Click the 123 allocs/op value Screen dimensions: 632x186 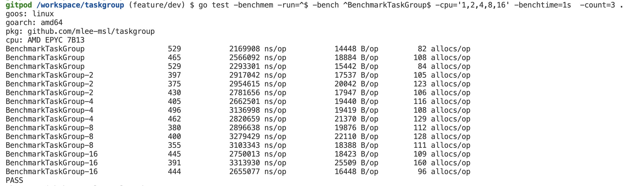(442, 84)
